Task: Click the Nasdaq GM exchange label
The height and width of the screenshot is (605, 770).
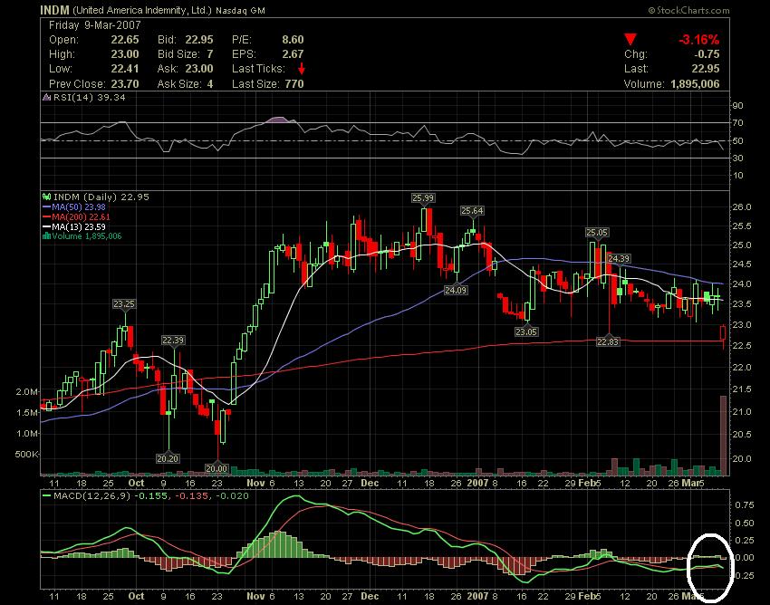Action: pyautogui.click(x=240, y=10)
